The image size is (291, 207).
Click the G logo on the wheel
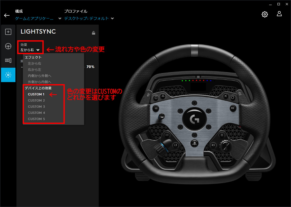194,119
